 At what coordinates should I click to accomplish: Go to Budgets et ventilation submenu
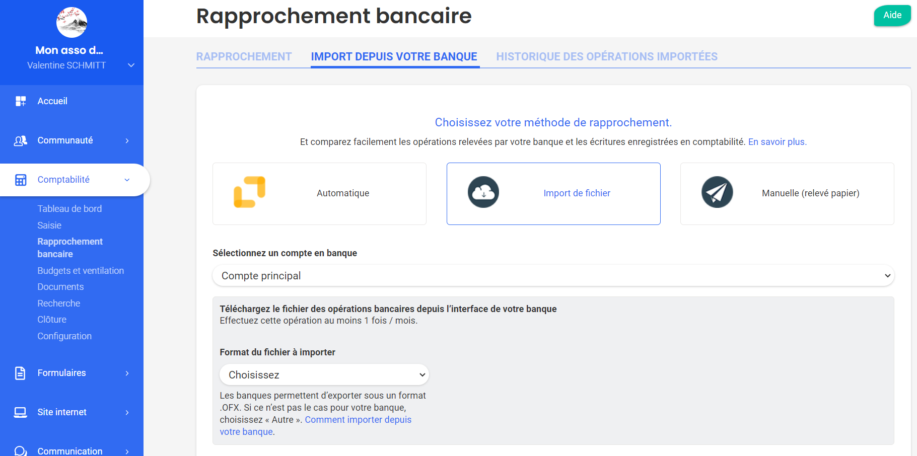point(81,271)
